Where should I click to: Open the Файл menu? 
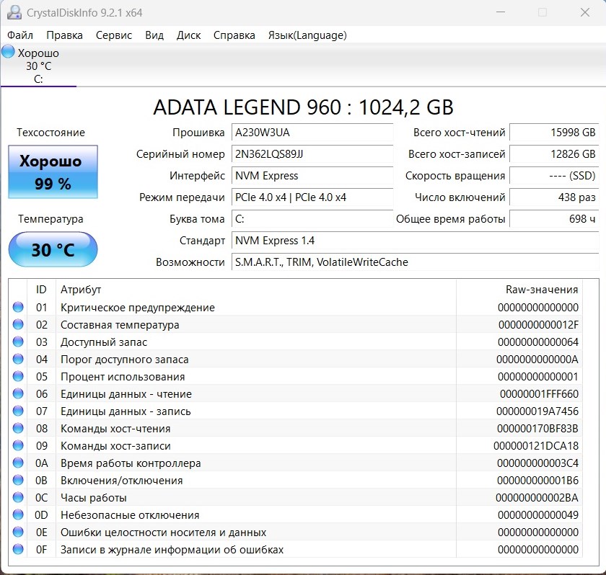click(x=20, y=35)
